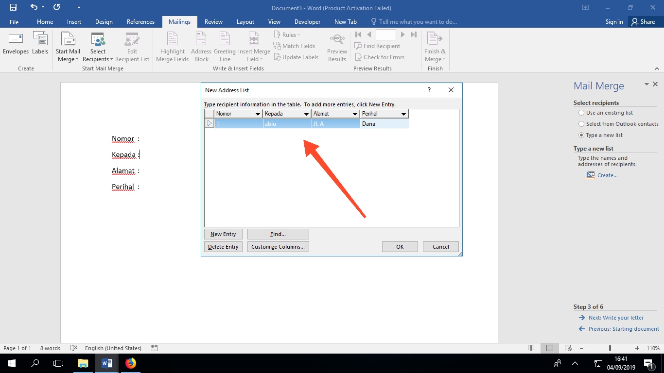Viewport: 664px width, 373px height.
Task: Open the File menu tab
Action: point(14,22)
